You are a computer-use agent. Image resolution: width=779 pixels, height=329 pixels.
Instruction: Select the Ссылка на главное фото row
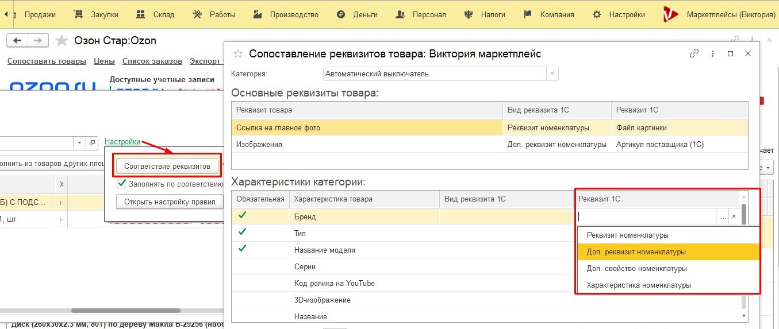tap(490, 127)
